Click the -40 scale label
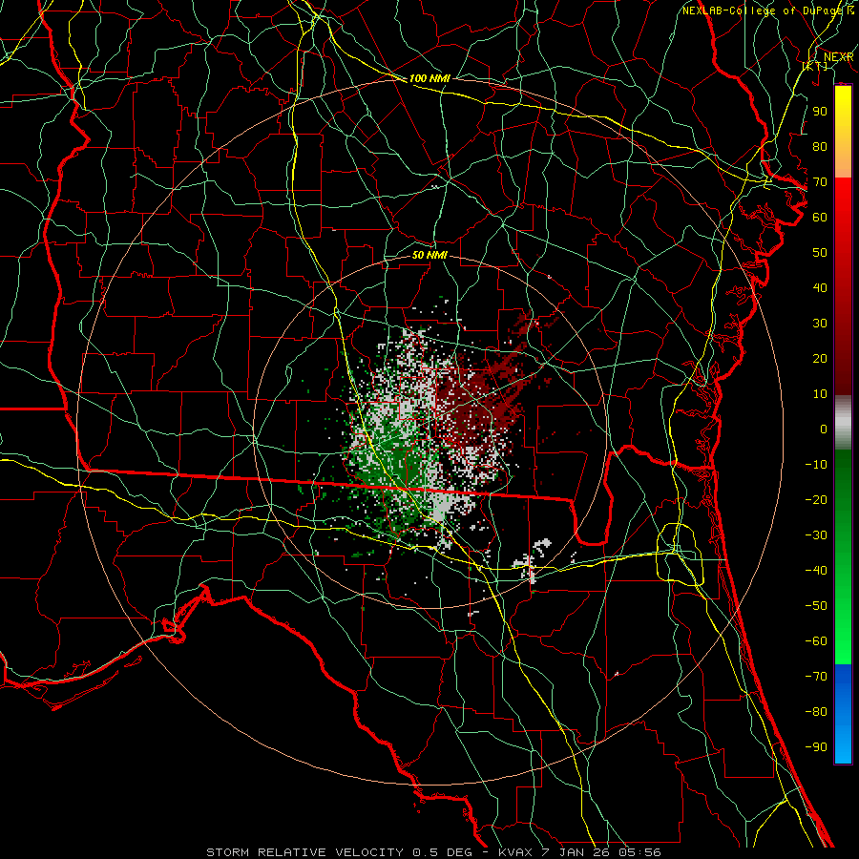Image resolution: width=859 pixels, height=859 pixels. tap(816, 571)
